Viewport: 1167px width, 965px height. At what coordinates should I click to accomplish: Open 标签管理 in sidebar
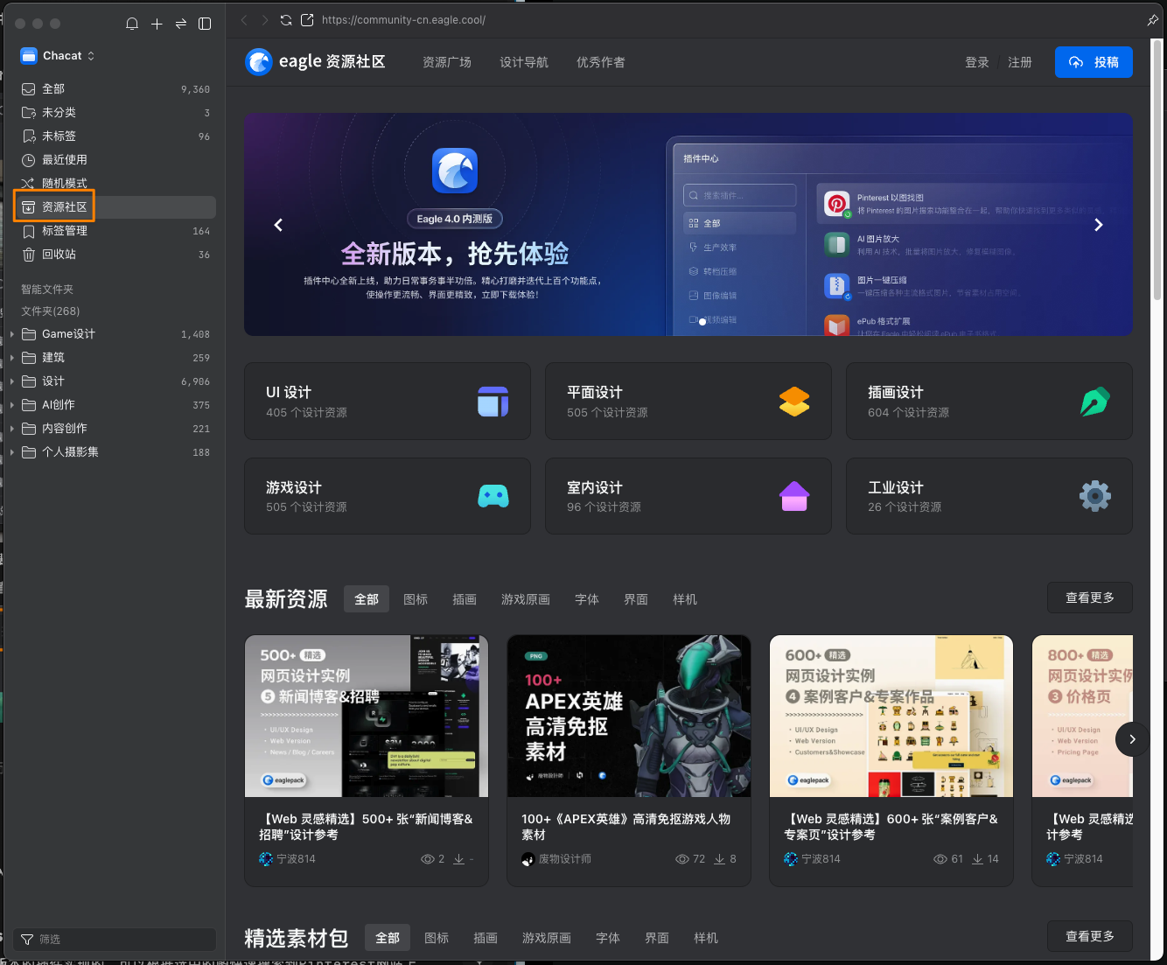pos(115,231)
